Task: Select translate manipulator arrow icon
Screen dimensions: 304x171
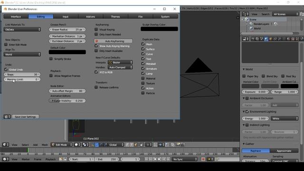Action: coord(96,144)
